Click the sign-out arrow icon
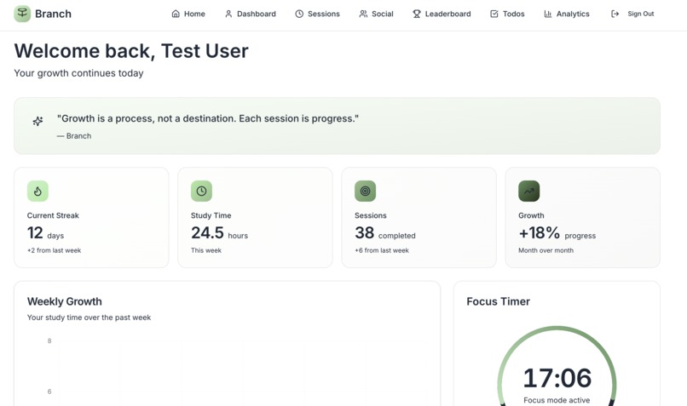Viewport: 687px width, 406px height. point(615,14)
